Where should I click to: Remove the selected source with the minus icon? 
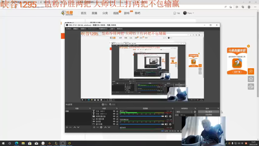click(98, 127)
